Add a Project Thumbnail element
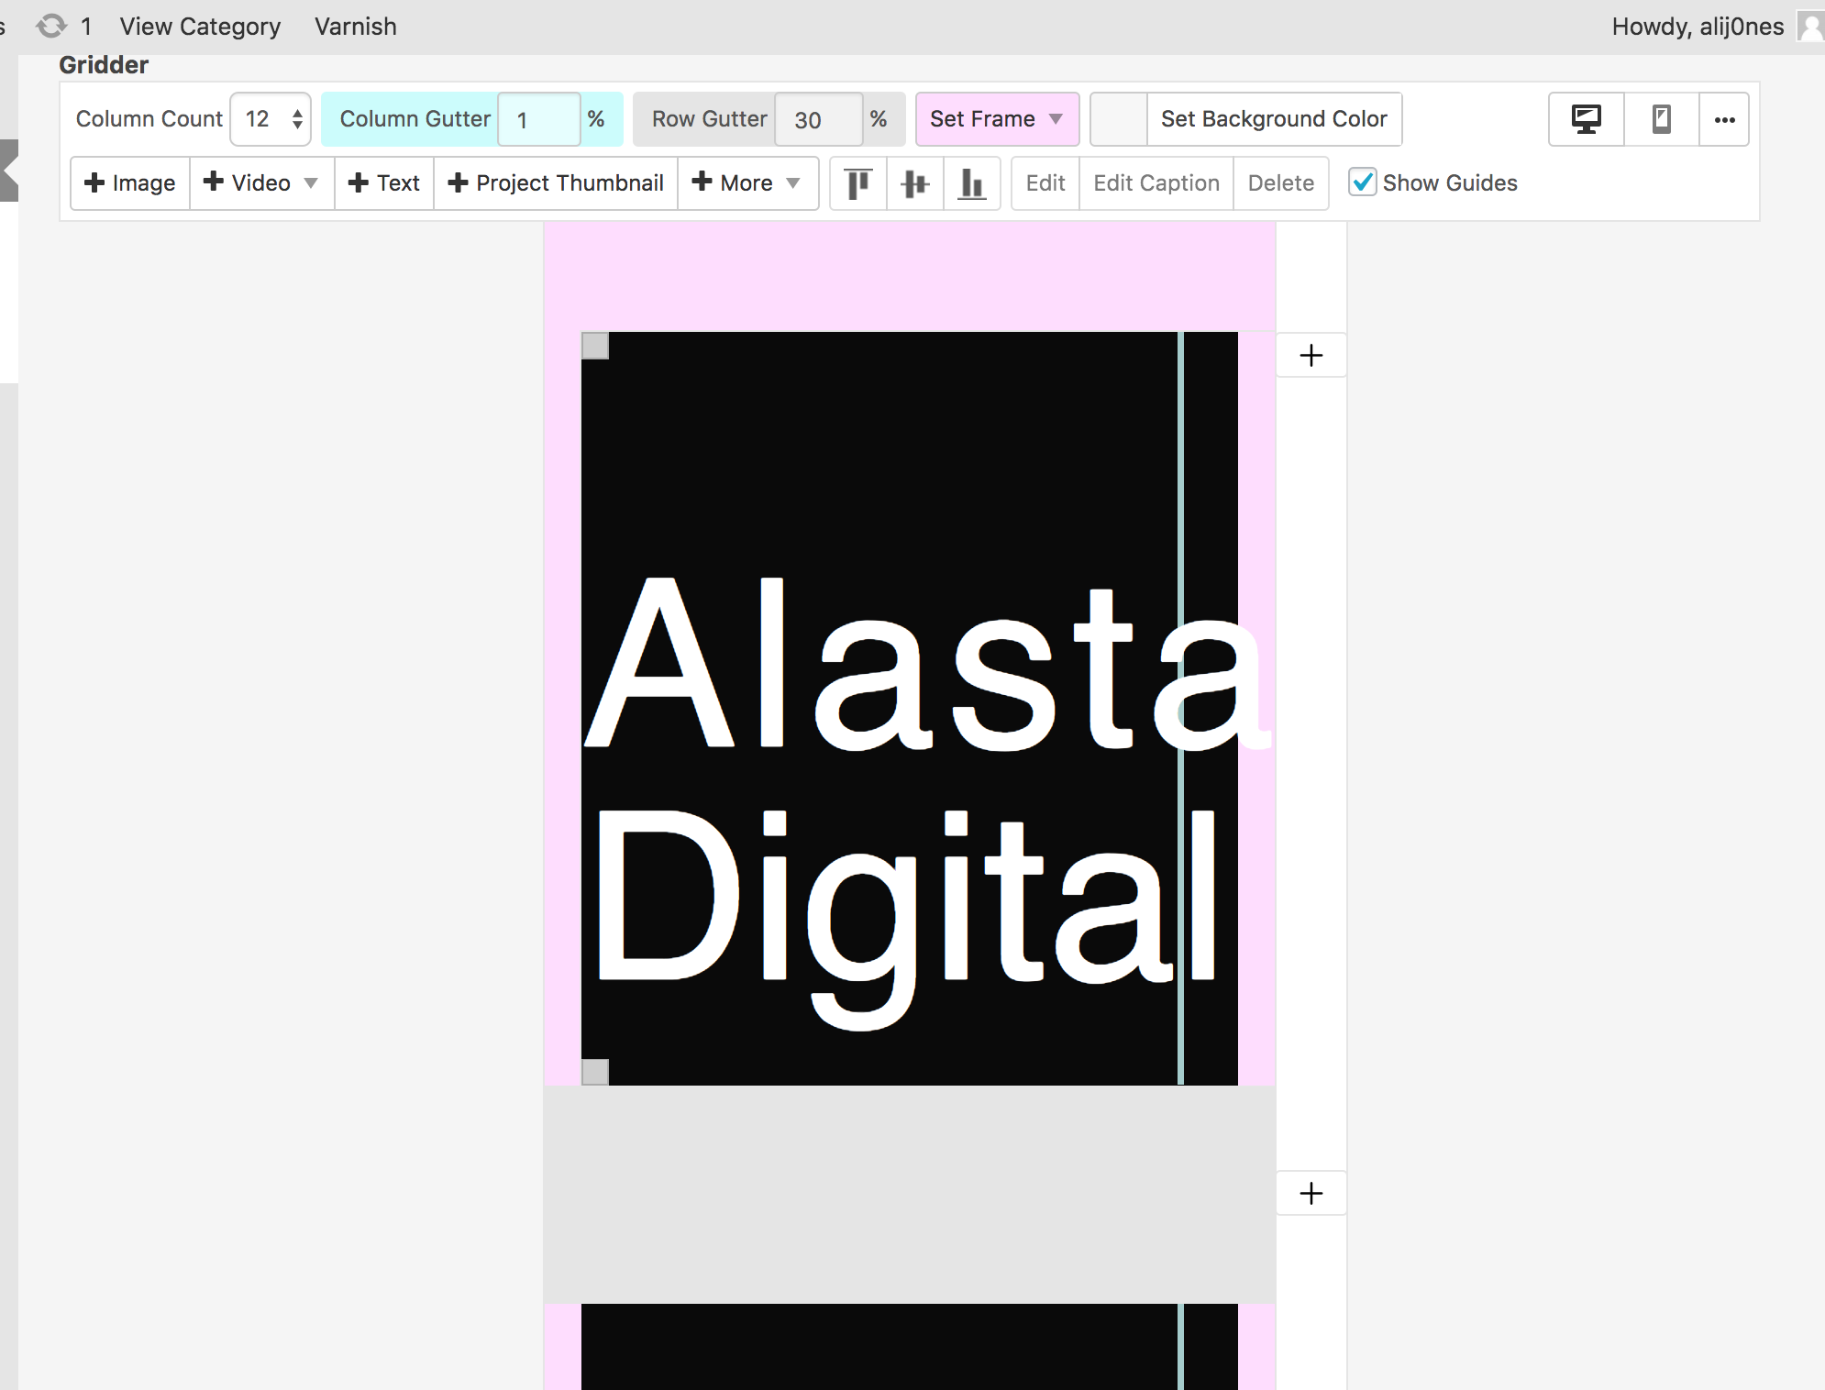 click(x=556, y=183)
